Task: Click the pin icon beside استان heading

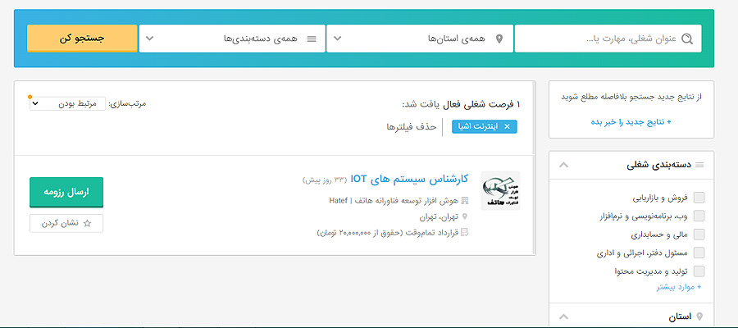Action: tap(699, 317)
